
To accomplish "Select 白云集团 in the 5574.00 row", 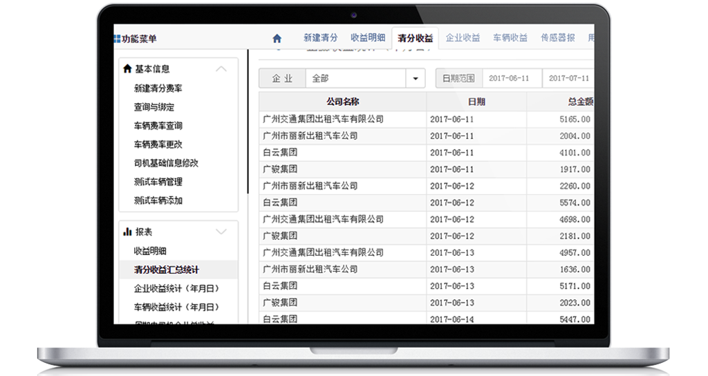I will 280,203.
